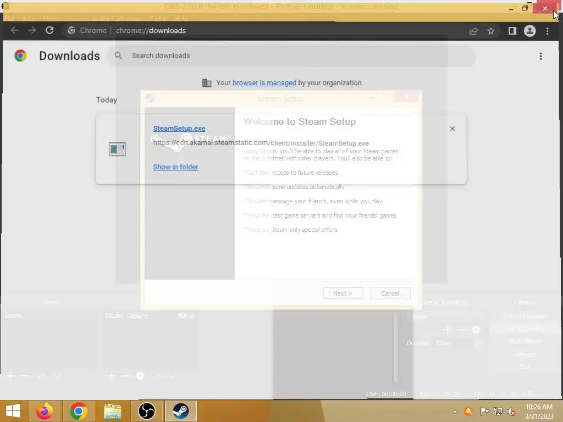563x422 pixels.
Task: Open the SteamSetup.exe download link
Action: pyautogui.click(x=179, y=129)
